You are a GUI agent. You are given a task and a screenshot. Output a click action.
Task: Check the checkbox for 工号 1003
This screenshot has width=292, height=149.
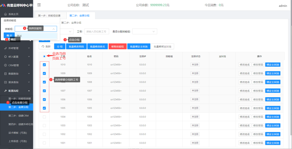[44, 126]
